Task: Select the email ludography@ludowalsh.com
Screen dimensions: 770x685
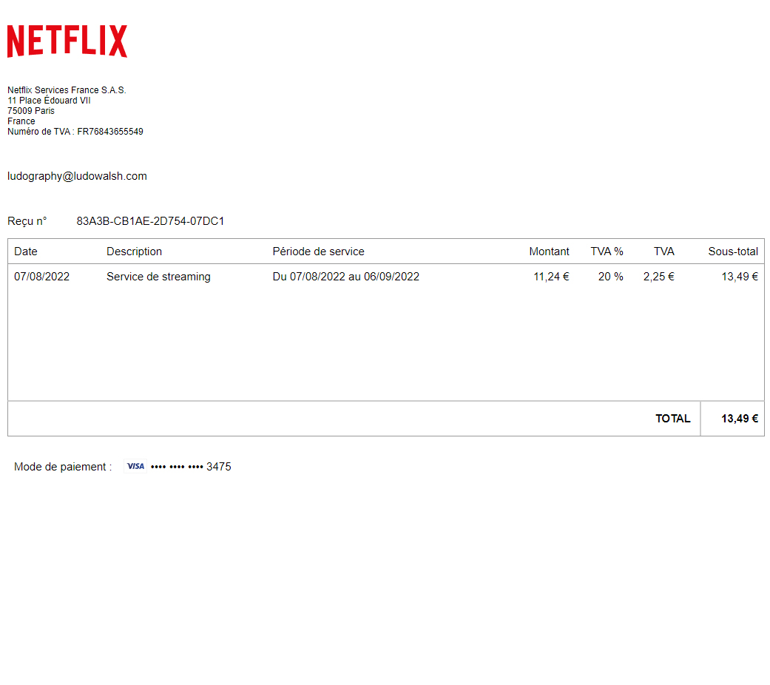Action: 77,176
